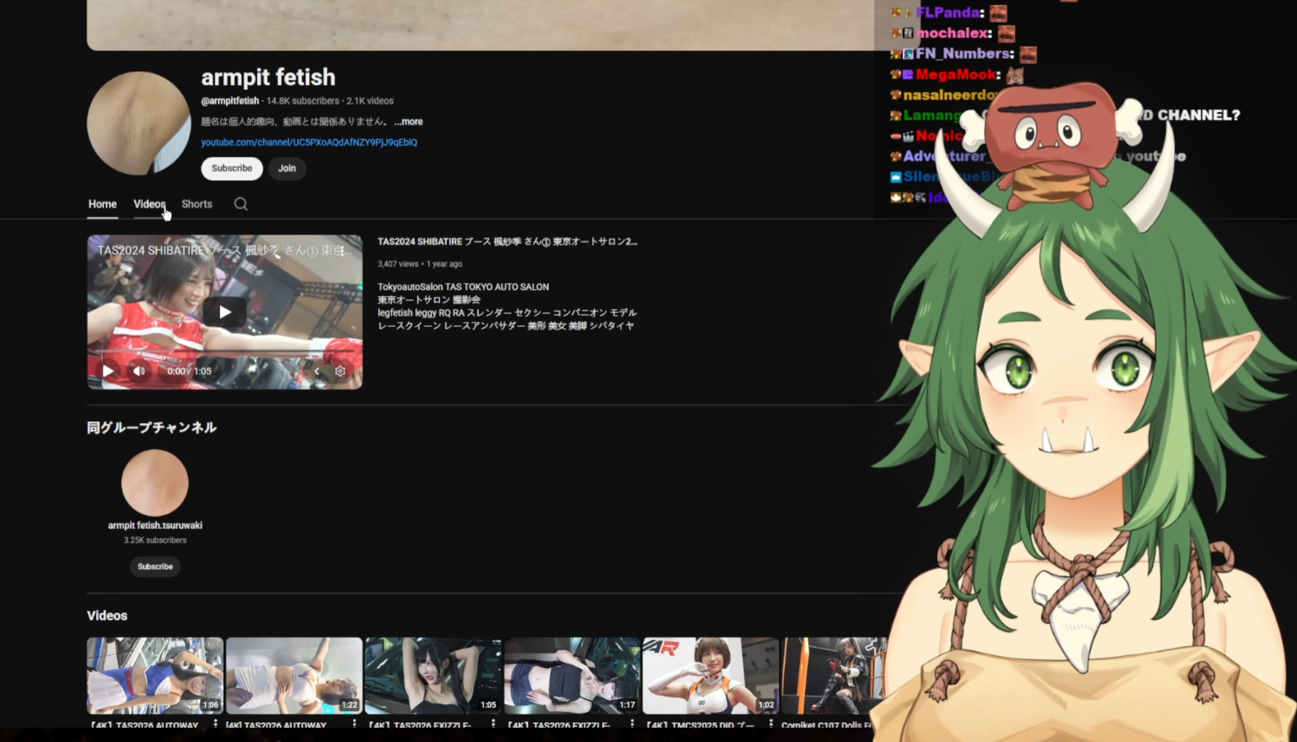
Task: Open three-dot menu of first TAS2026 AUTOWAY video
Action: tap(215, 724)
